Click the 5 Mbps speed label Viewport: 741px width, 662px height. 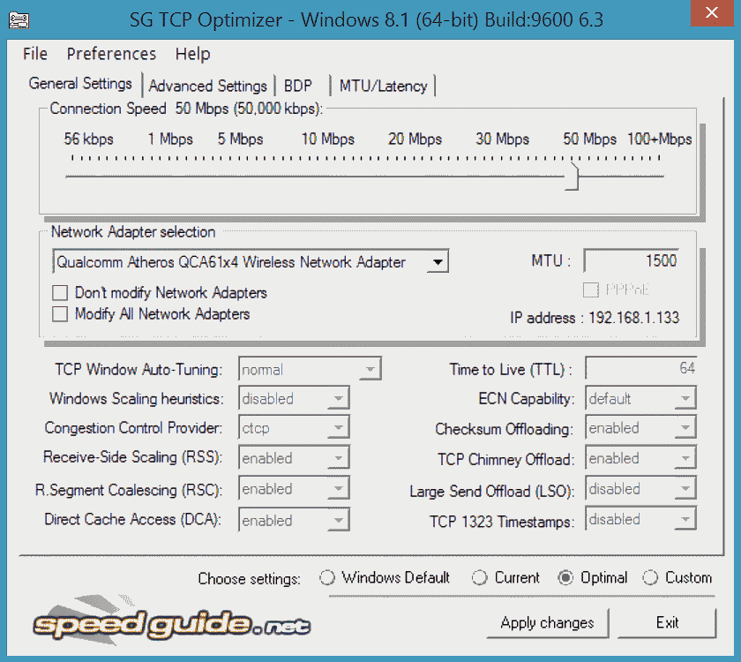pyautogui.click(x=240, y=139)
